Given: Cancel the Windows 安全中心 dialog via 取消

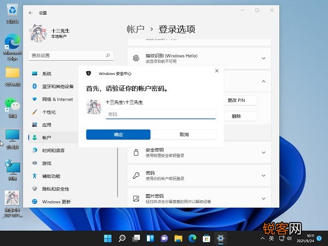Looking at the screenshot, I should 184,134.
